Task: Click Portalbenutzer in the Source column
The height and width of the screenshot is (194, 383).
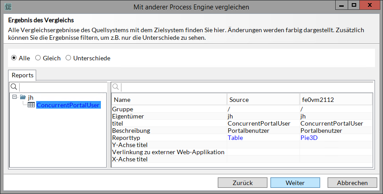Action: 248,131
